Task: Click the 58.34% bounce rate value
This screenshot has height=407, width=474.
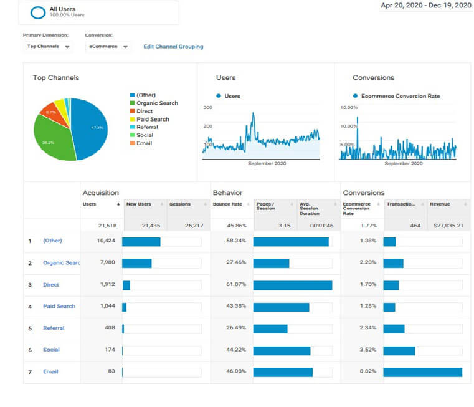Action: coord(236,241)
